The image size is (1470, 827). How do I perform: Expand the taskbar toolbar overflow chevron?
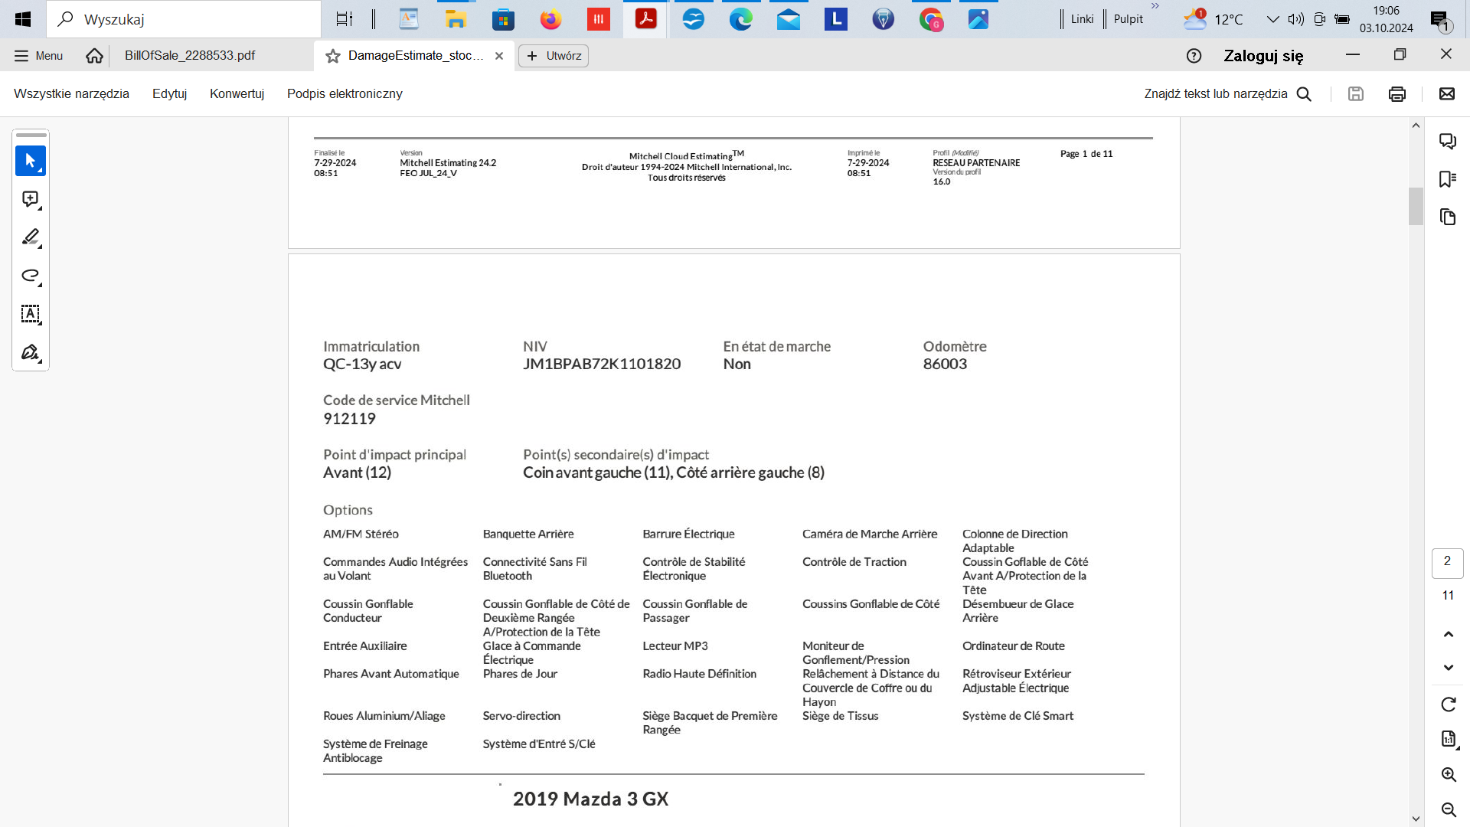tap(1155, 6)
